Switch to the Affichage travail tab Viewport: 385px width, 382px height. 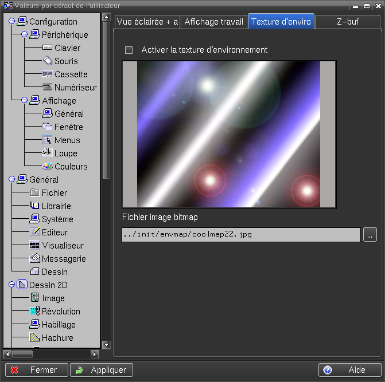point(214,22)
